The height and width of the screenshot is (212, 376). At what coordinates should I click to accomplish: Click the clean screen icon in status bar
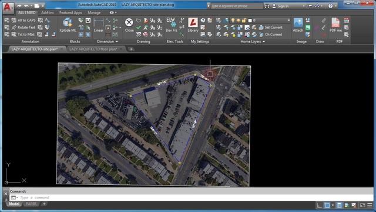point(362,206)
